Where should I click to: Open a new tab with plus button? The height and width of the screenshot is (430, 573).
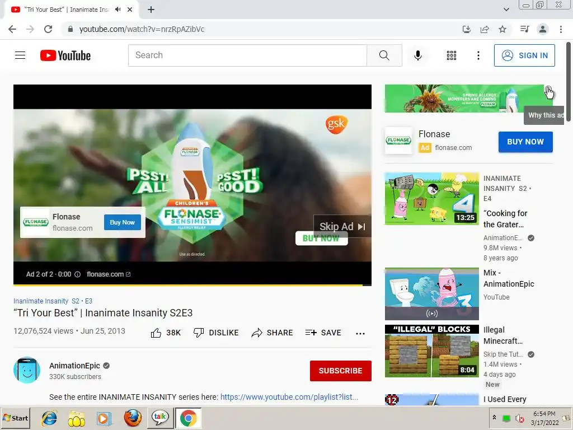click(x=151, y=10)
